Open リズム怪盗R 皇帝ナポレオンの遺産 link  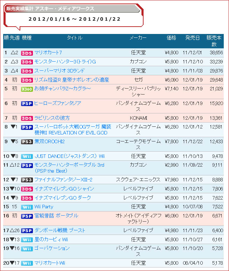(71, 80)
